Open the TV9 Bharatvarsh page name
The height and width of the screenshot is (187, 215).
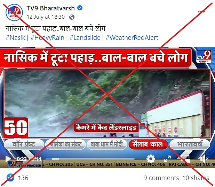point(50,8)
